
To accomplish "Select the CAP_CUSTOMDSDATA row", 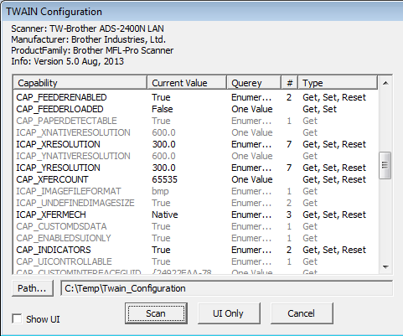I will click(x=195, y=226).
